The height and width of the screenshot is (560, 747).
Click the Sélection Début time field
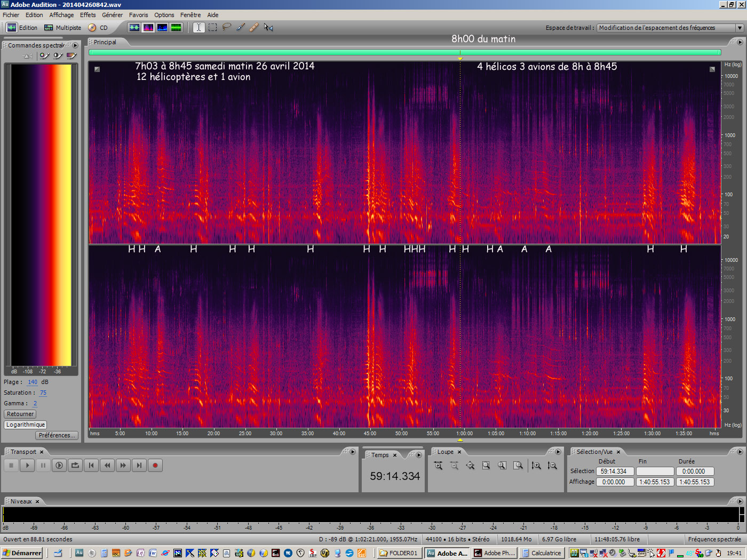click(615, 471)
